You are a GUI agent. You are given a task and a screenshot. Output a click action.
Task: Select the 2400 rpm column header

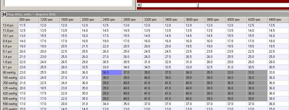pyautogui.click(x=112, y=20)
